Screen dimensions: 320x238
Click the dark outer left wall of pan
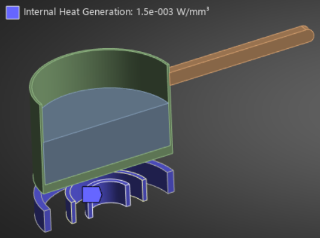(36, 143)
